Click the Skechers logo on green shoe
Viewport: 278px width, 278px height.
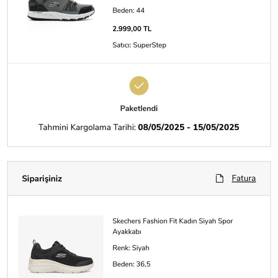click(55, 5)
